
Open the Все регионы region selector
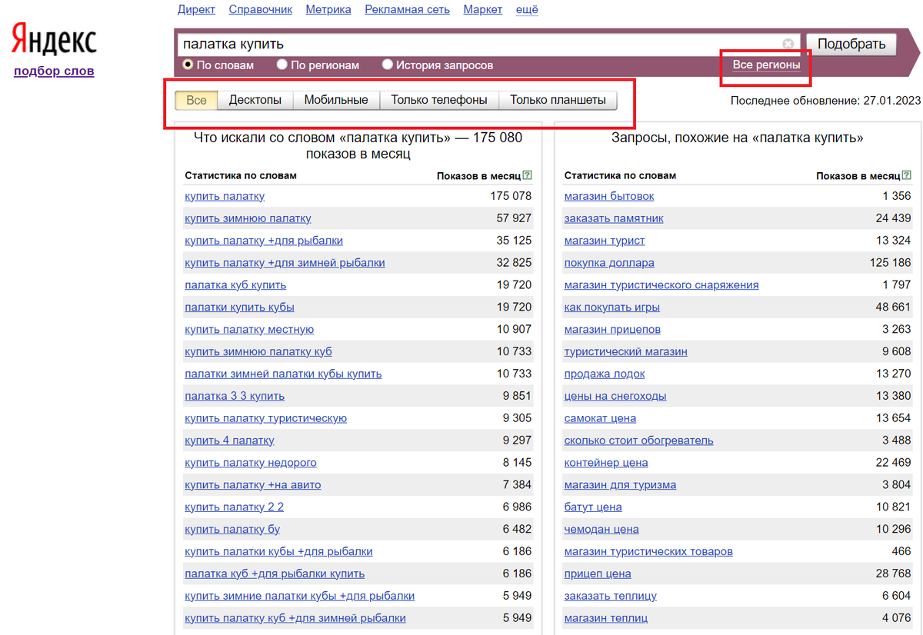[766, 65]
